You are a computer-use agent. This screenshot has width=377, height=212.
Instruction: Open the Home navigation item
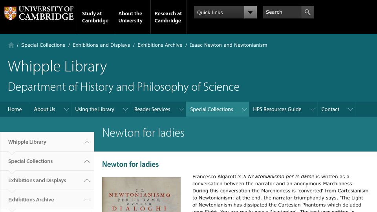(15, 110)
